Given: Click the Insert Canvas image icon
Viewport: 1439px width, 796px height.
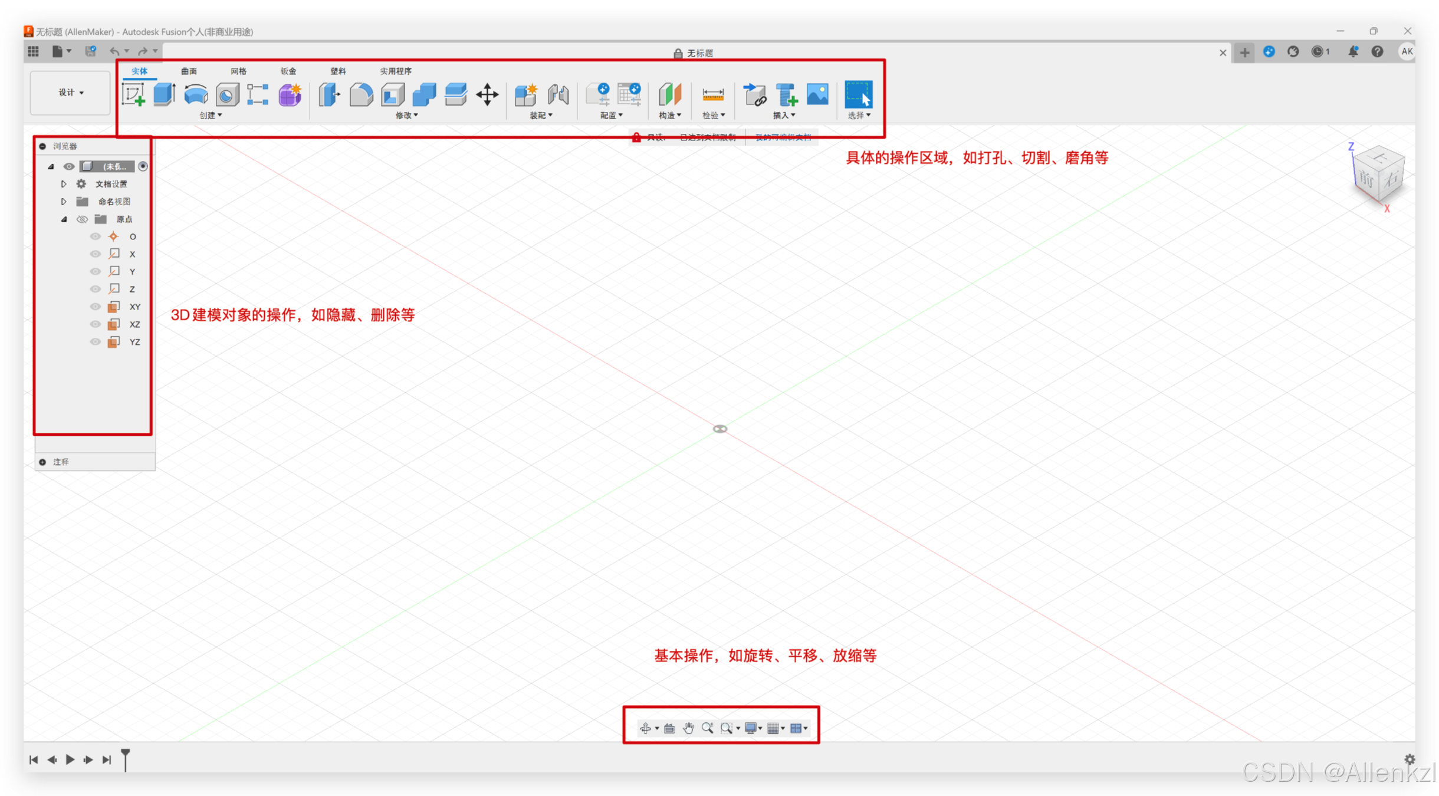Looking at the screenshot, I should (817, 94).
